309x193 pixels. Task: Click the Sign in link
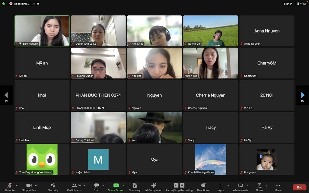pyautogui.click(x=288, y=4)
